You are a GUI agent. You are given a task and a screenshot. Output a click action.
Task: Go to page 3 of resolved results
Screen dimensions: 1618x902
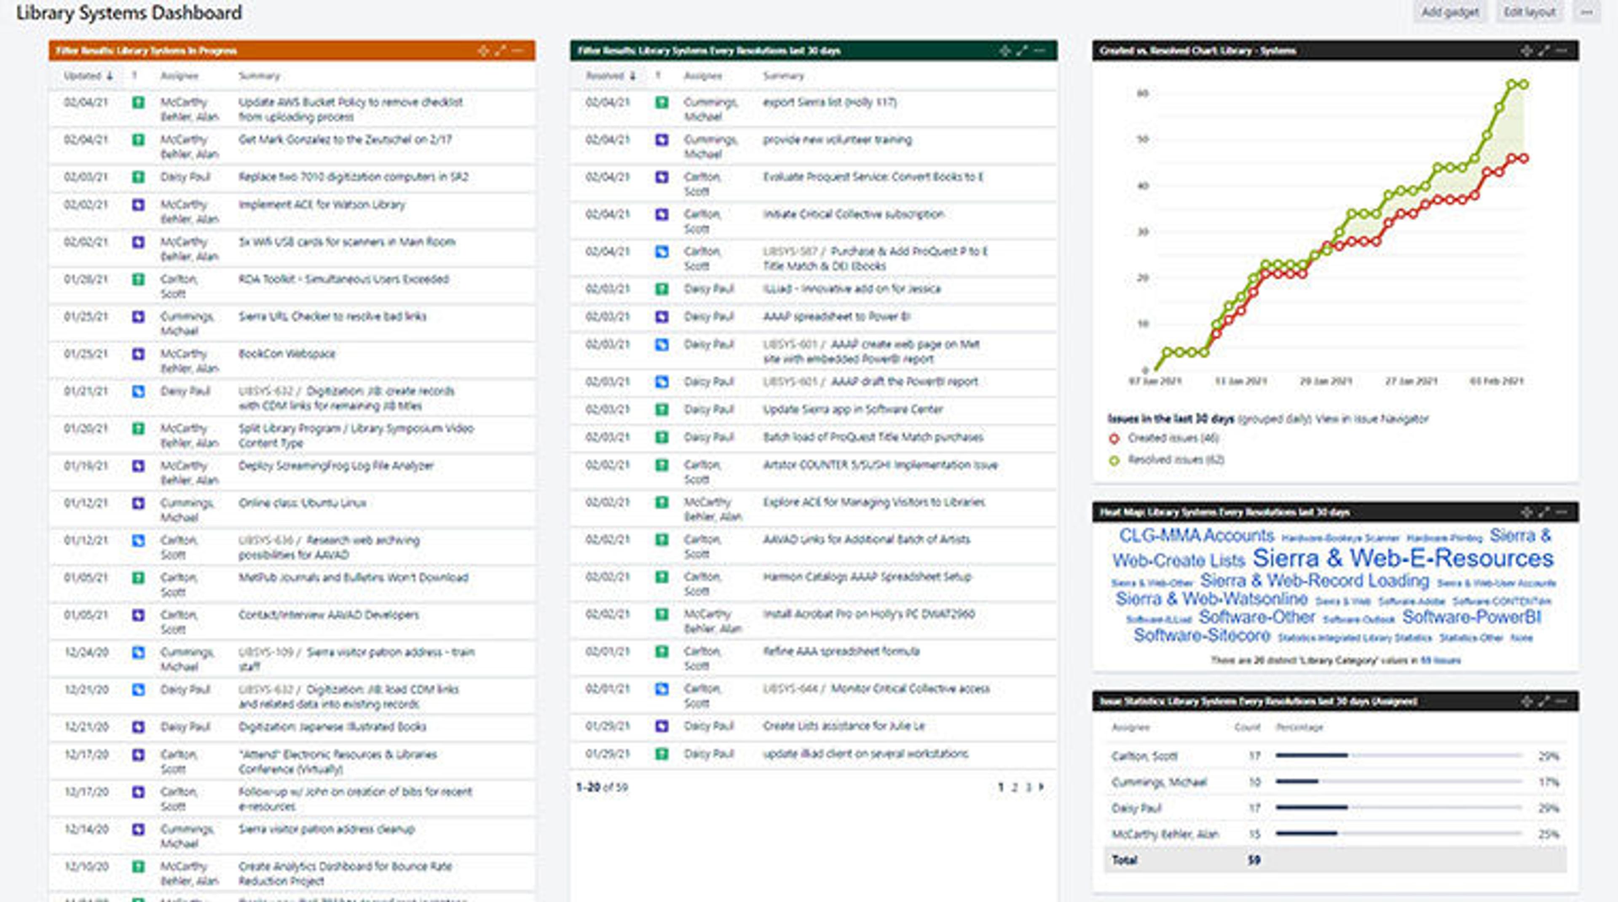click(1028, 787)
